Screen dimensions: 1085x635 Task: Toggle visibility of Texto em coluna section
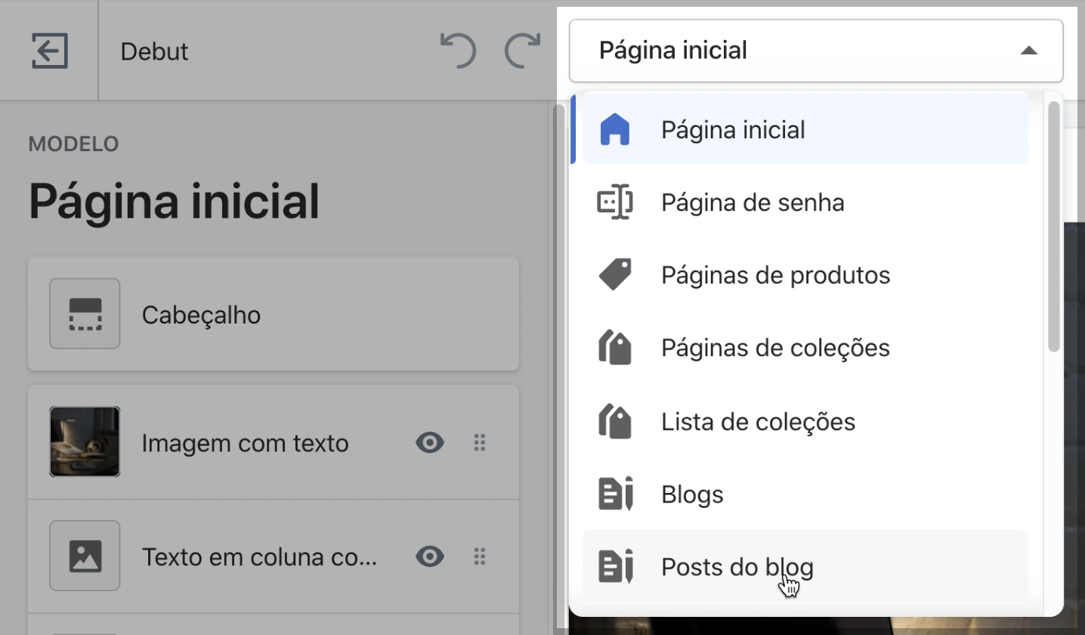[x=429, y=557]
